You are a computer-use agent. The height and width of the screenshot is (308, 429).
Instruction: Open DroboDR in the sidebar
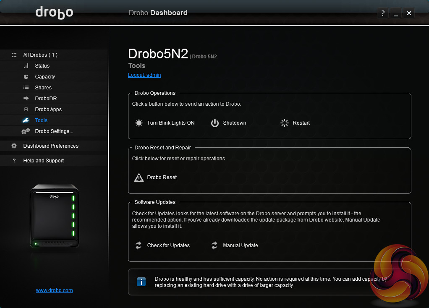46,99
